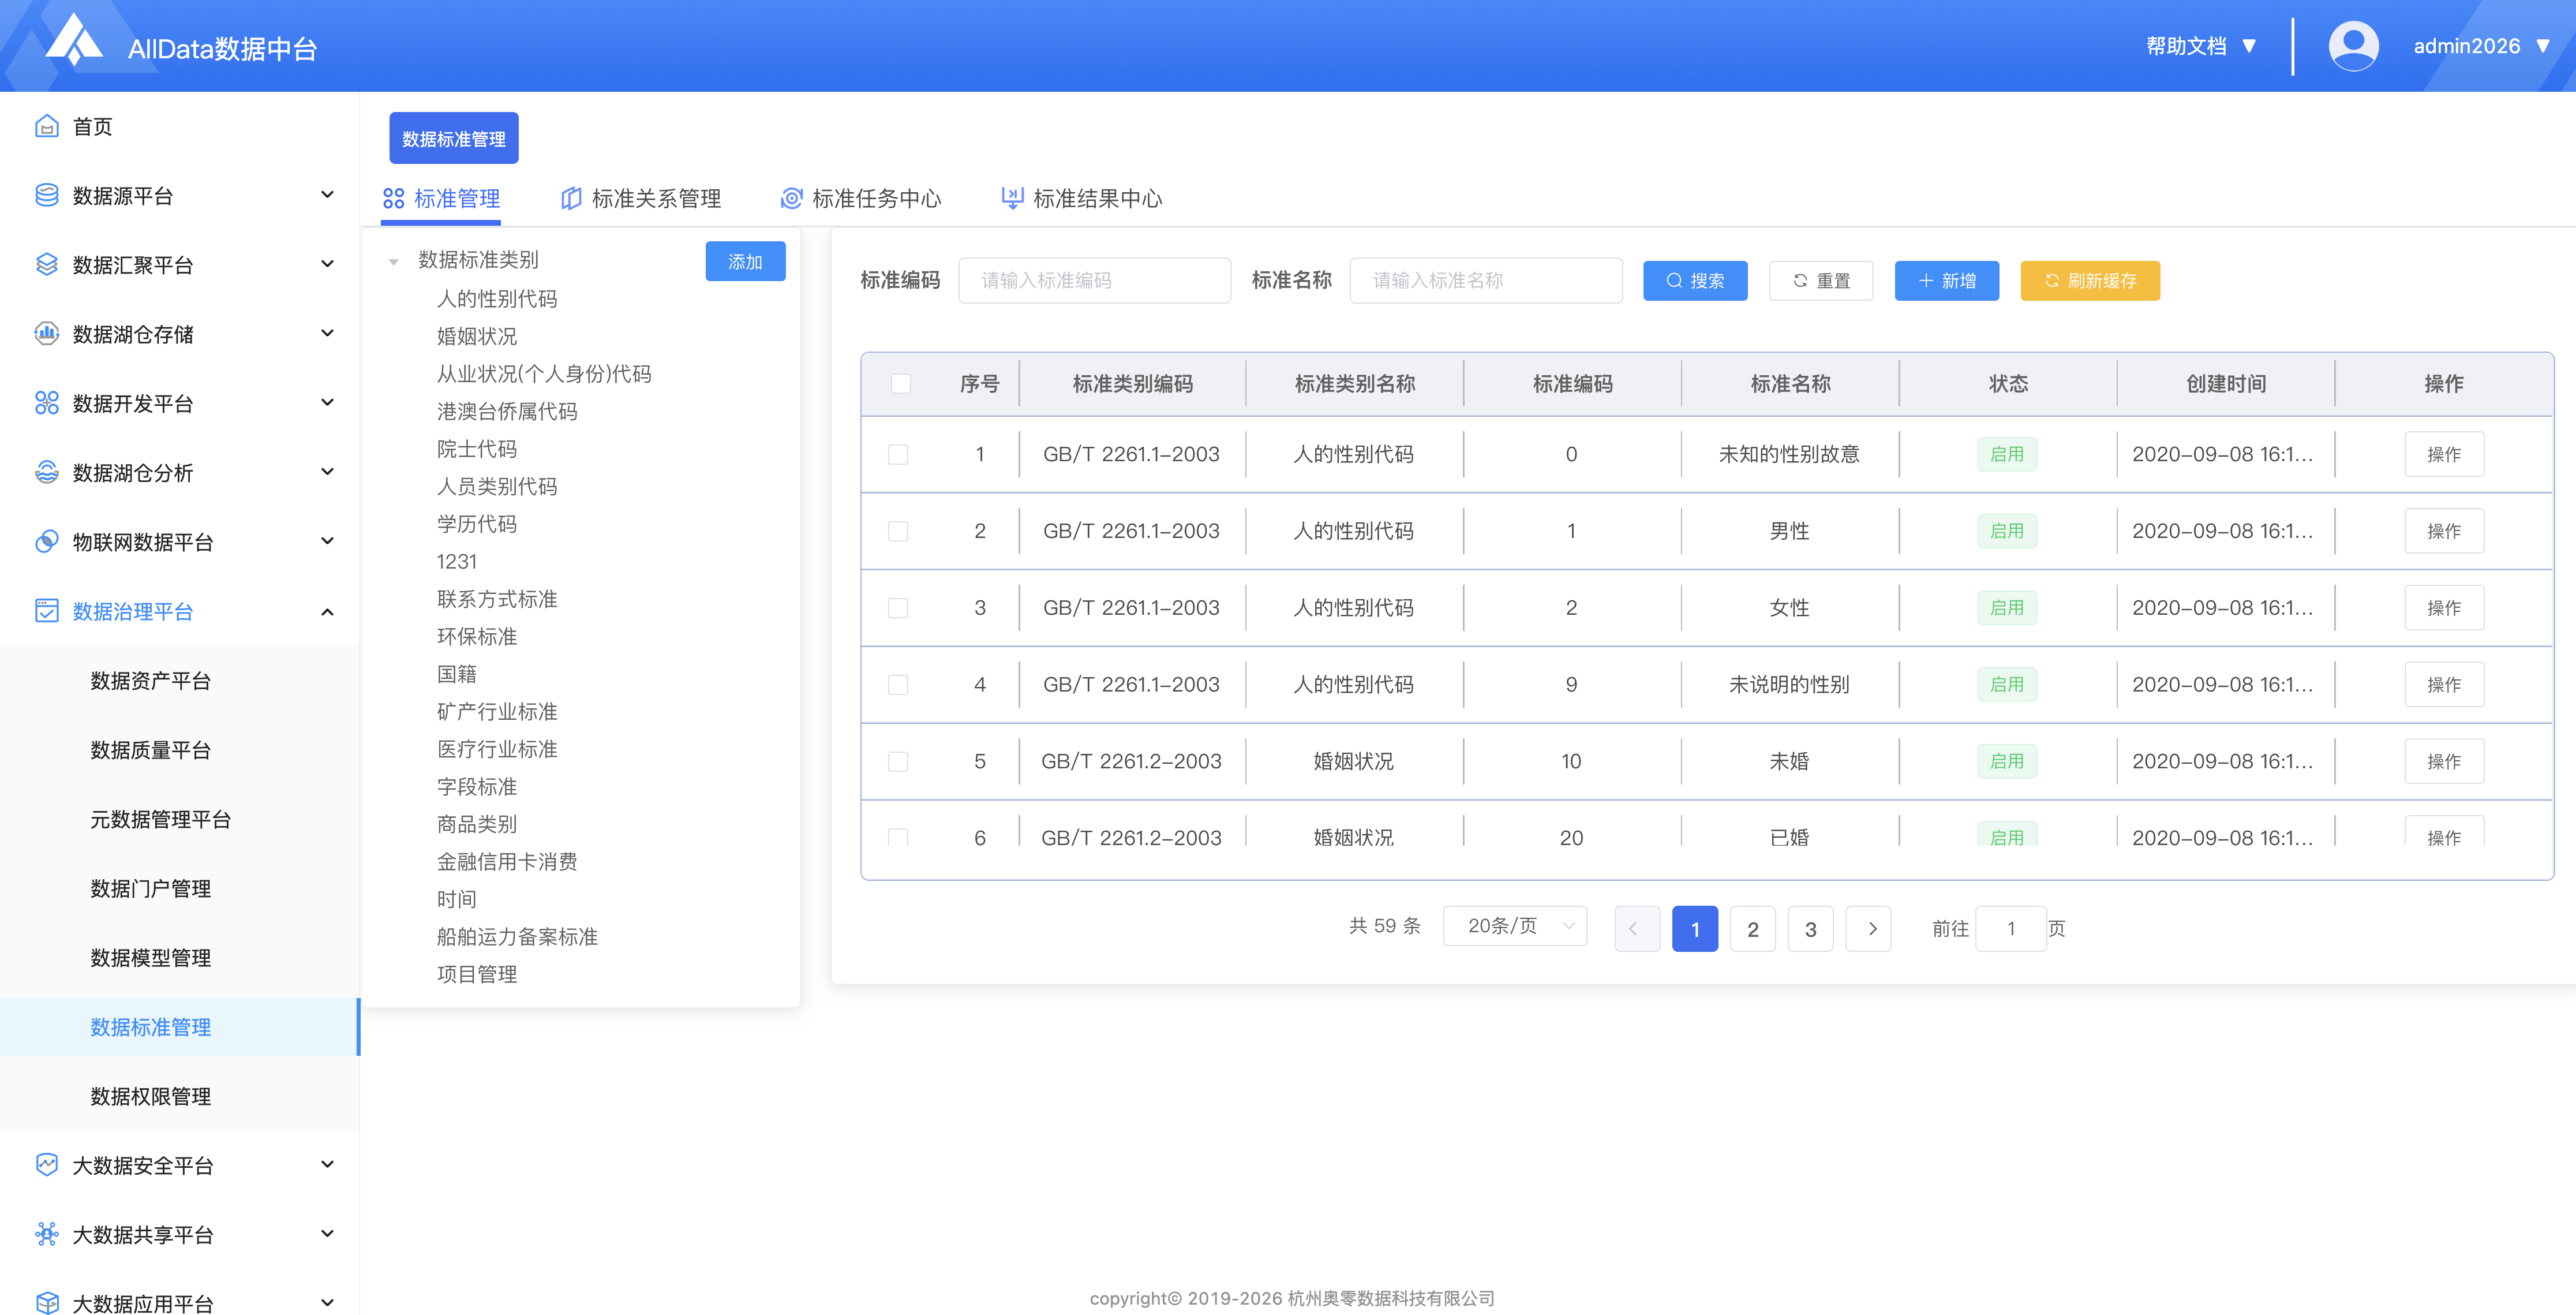The width and height of the screenshot is (2576, 1315).
Task: Click the 数据开发平台 grid icon
Action: 46,403
